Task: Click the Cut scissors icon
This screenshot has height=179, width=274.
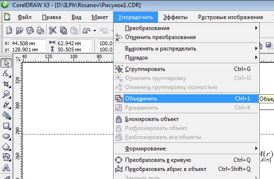Action: click(x=53, y=30)
